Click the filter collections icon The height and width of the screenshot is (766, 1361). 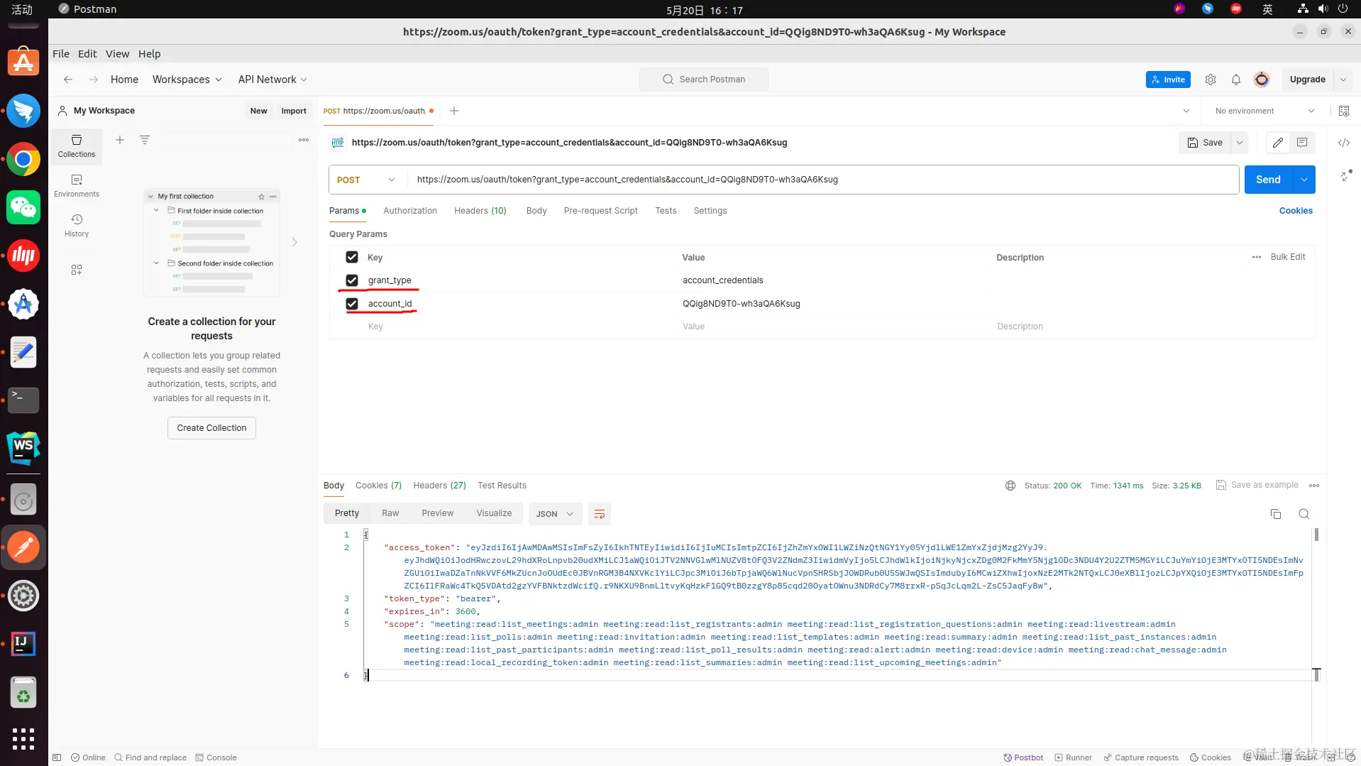(x=145, y=140)
